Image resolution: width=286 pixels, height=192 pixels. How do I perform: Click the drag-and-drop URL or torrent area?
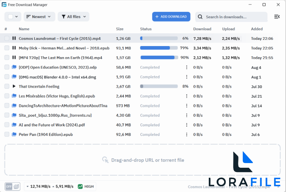pyautogui.click(x=142, y=160)
